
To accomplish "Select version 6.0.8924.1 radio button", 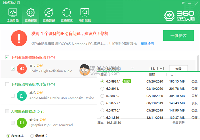I will click(102, 81).
